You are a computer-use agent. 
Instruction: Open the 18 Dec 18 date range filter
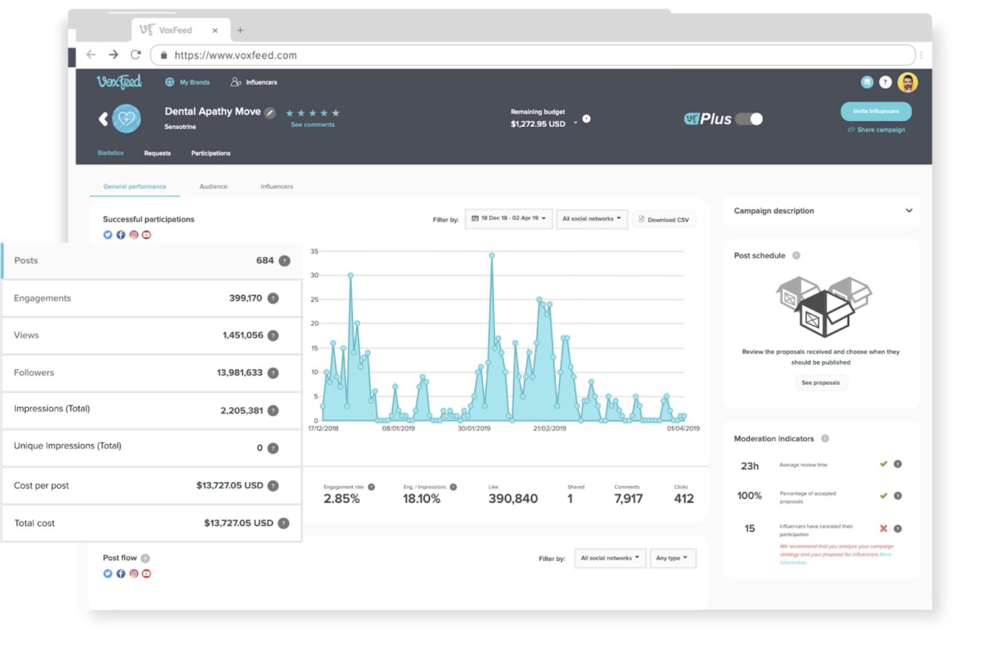tap(508, 219)
